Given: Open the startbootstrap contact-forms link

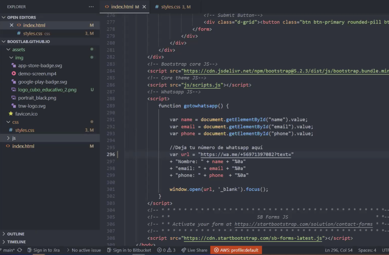Looking at the screenshot, I should coord(304,224).
